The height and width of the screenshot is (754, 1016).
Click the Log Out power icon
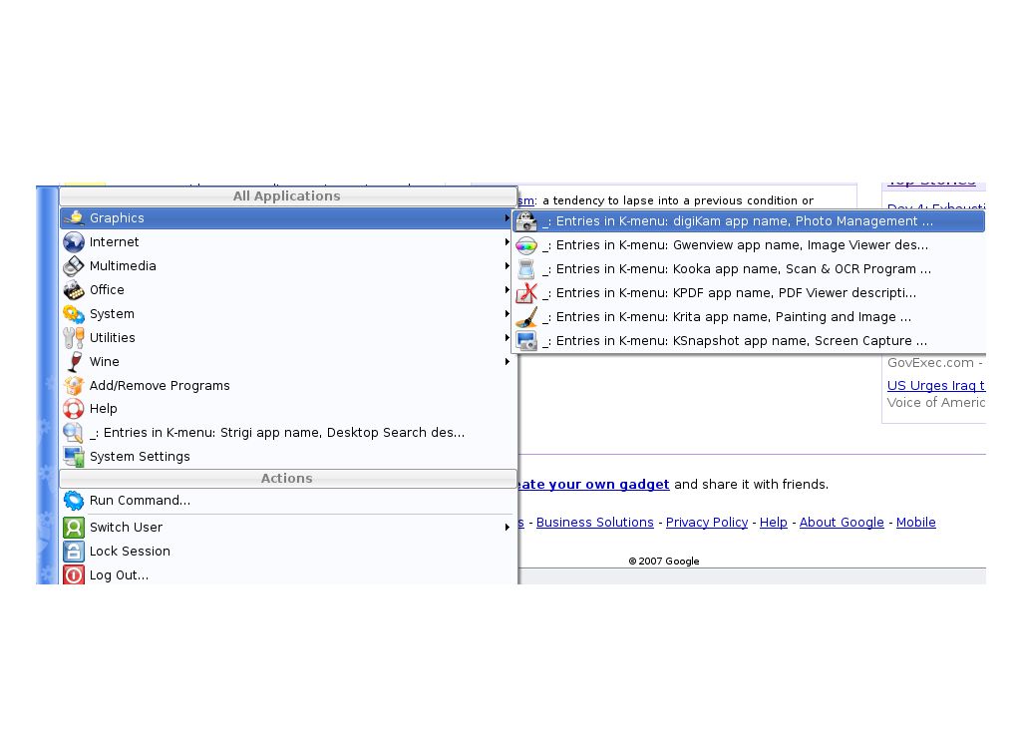click(74, 575)
